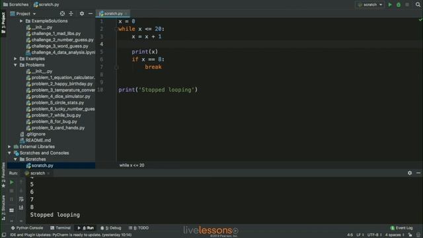Hide the Project tool window

point(91,13)
